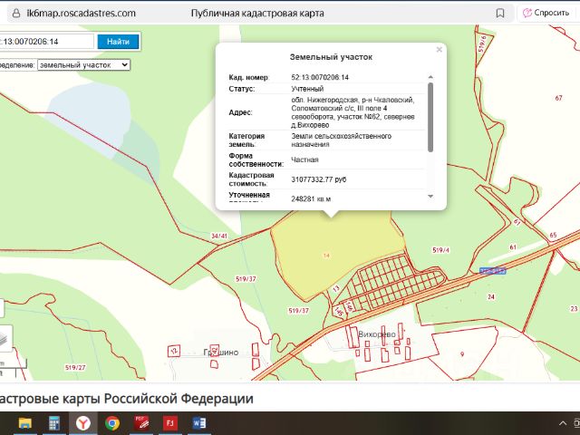Open Microsoft Word from the taskbar
This screenshot has height=435, width=580.
click(x=199, y=423)
